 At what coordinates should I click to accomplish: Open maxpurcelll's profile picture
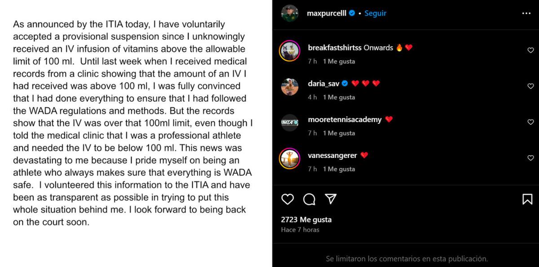290,13
